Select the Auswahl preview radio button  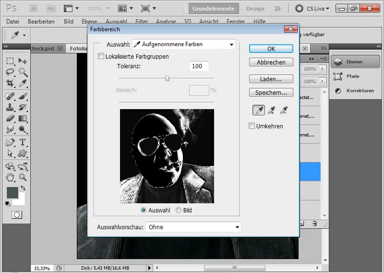pyautogui.click(x=144, y=210)
